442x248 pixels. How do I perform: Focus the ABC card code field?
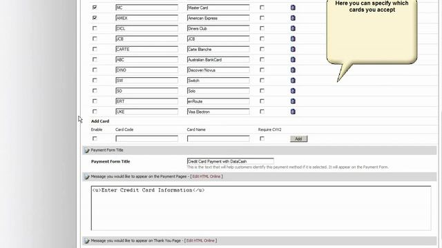147,60
